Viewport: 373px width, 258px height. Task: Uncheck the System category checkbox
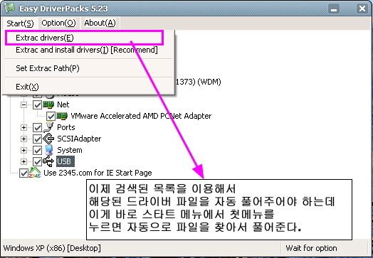pos(37,150)
